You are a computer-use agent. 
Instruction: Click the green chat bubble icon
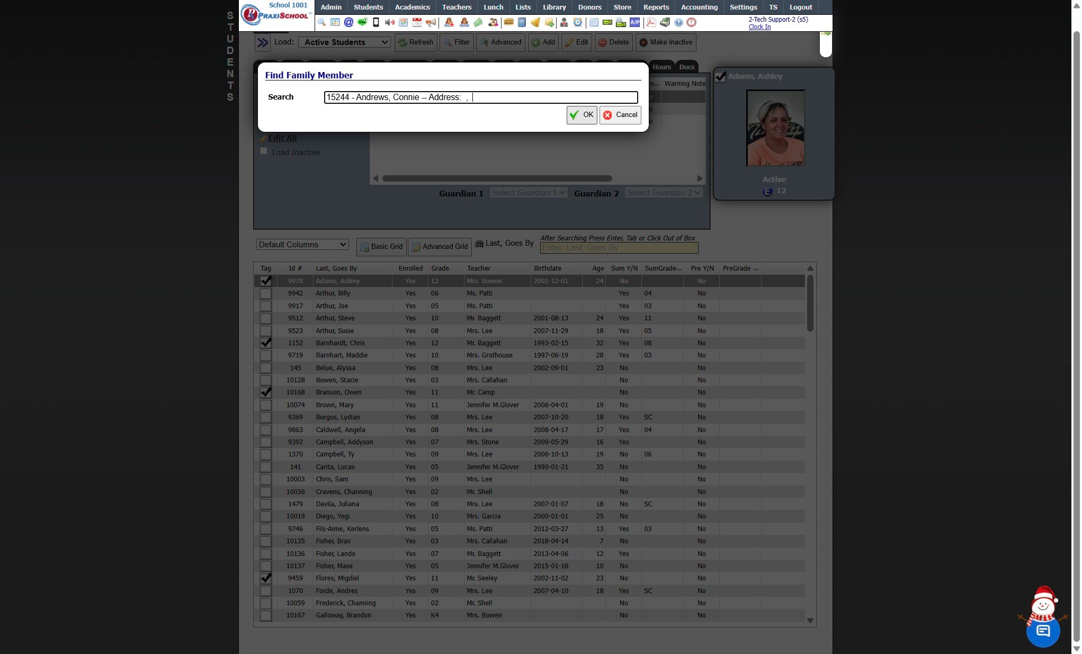click(x=362, y=22)
